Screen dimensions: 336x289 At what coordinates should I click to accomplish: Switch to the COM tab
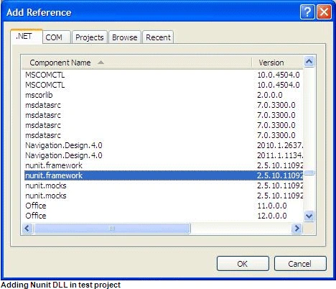tap(57, 37)
